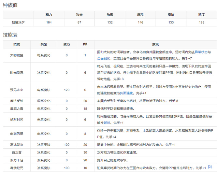
Task: Click the skill name 魔法反射
Action: (x=17, y=101)
